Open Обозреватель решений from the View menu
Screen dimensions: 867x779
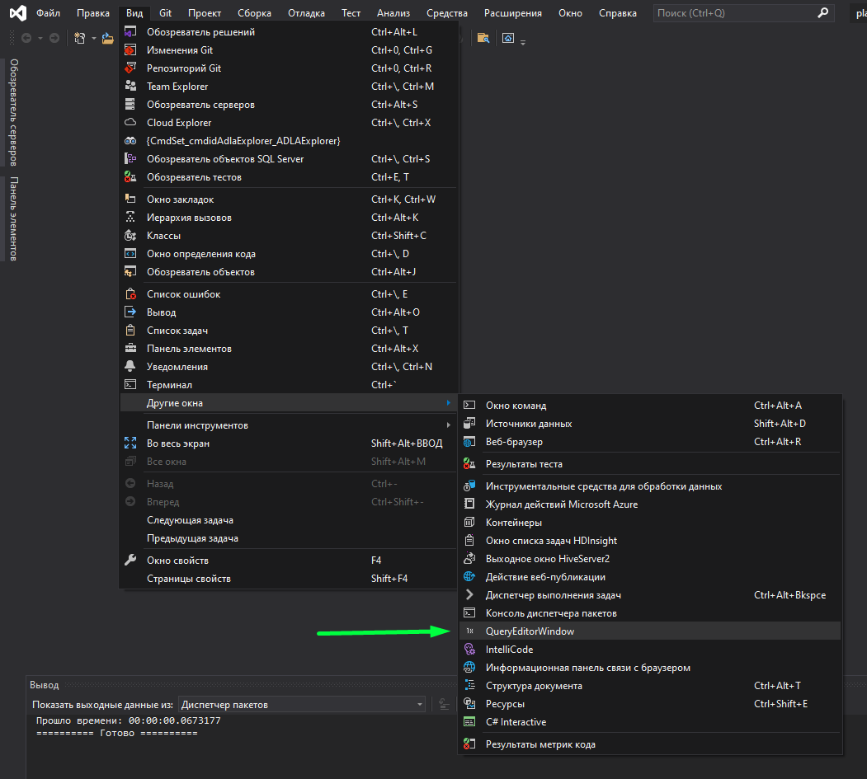click(x=200, y=32)
